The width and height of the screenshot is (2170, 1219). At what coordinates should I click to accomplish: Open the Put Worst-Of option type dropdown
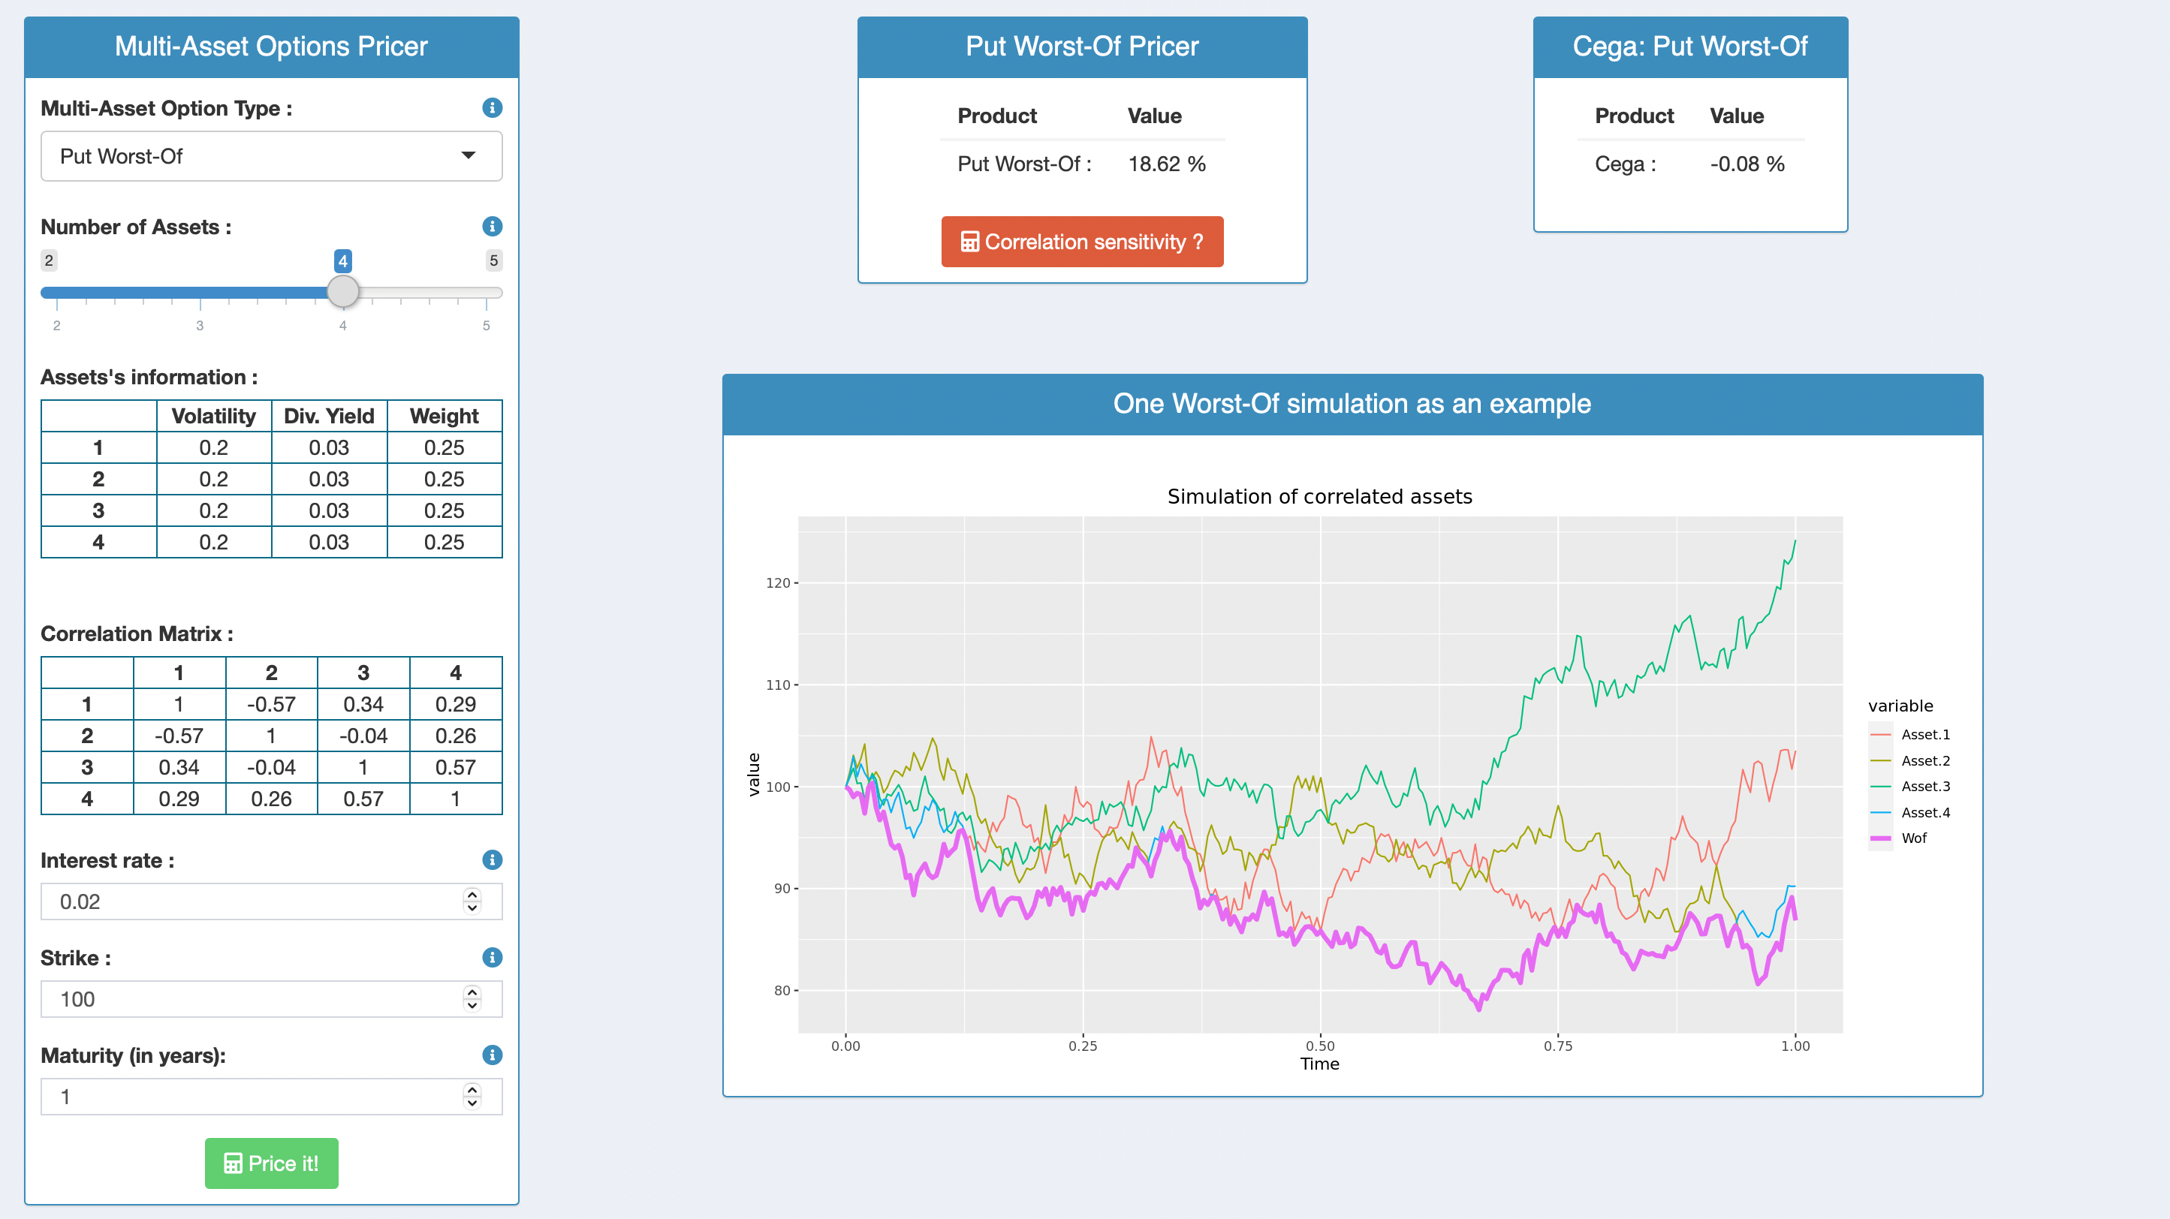(x=271, y=155)
